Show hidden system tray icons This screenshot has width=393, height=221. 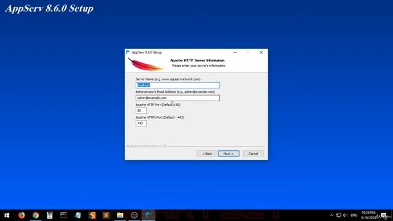[332, 215]
